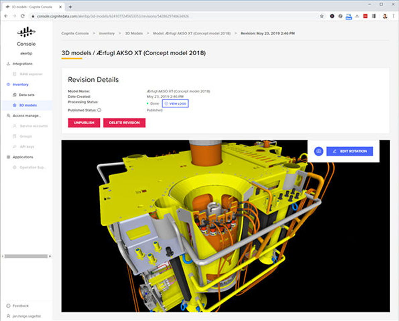Screen dimensions: 399x321
Task: Open Applications in the sidebar
Action: coord(23,157)
